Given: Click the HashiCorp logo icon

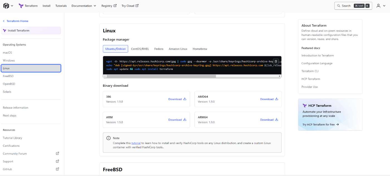Looking at the screenshot, I should tap(6, 6).
